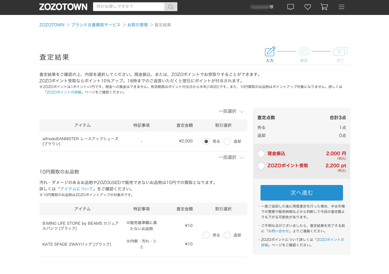Select 返却 for alfredoBANNISTER shoes
The image size is (389, 274).
click(x=227, y=141)
